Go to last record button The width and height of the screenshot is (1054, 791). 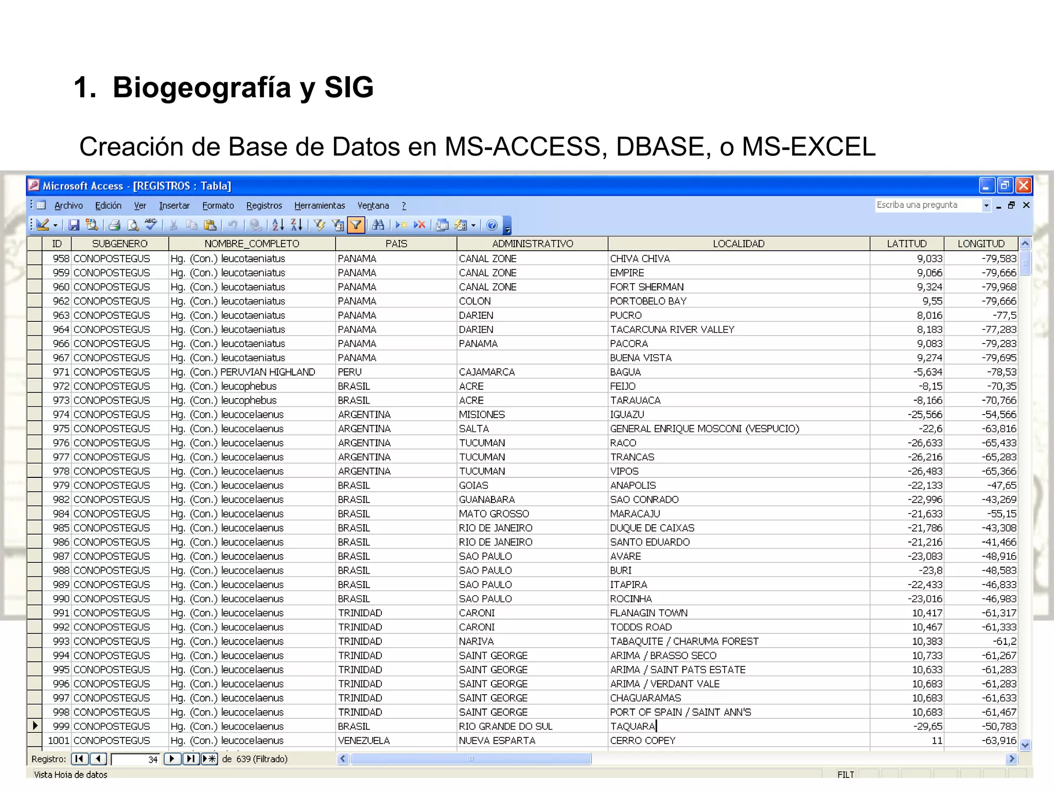click(x=190, y=759)
